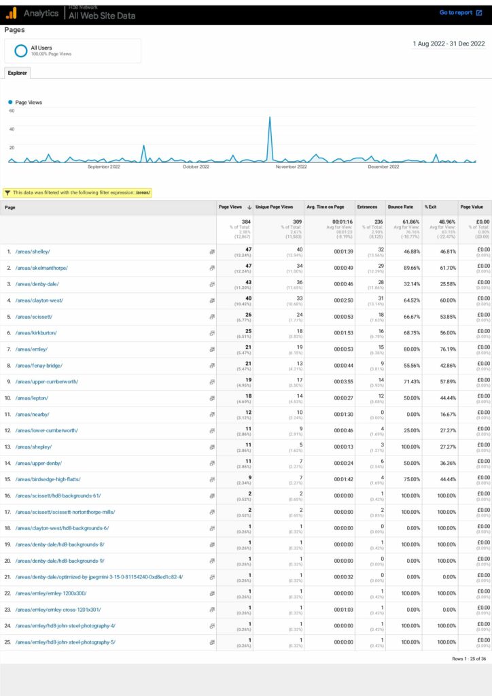The image size is (492, 696).
Task: Click the Go to report link
Action: (x=455, y=13)
